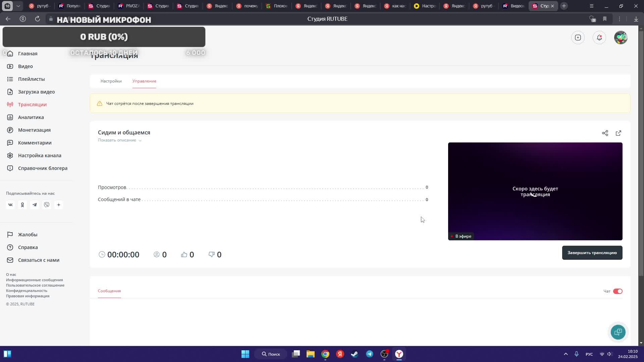
Task: Open Google Chrome from taskbar
Action: pos(325,354)
